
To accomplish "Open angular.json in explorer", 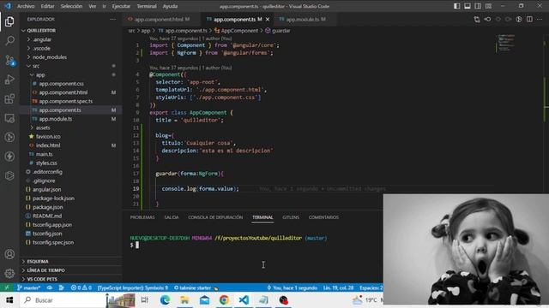I will (x=46, y=189).
